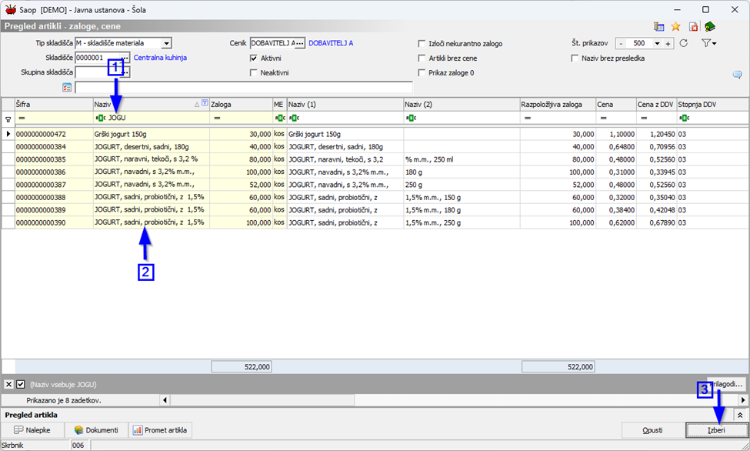Click the condition icon in Naziv (2) filter
The image size is (750, 451).
(411, 118)
